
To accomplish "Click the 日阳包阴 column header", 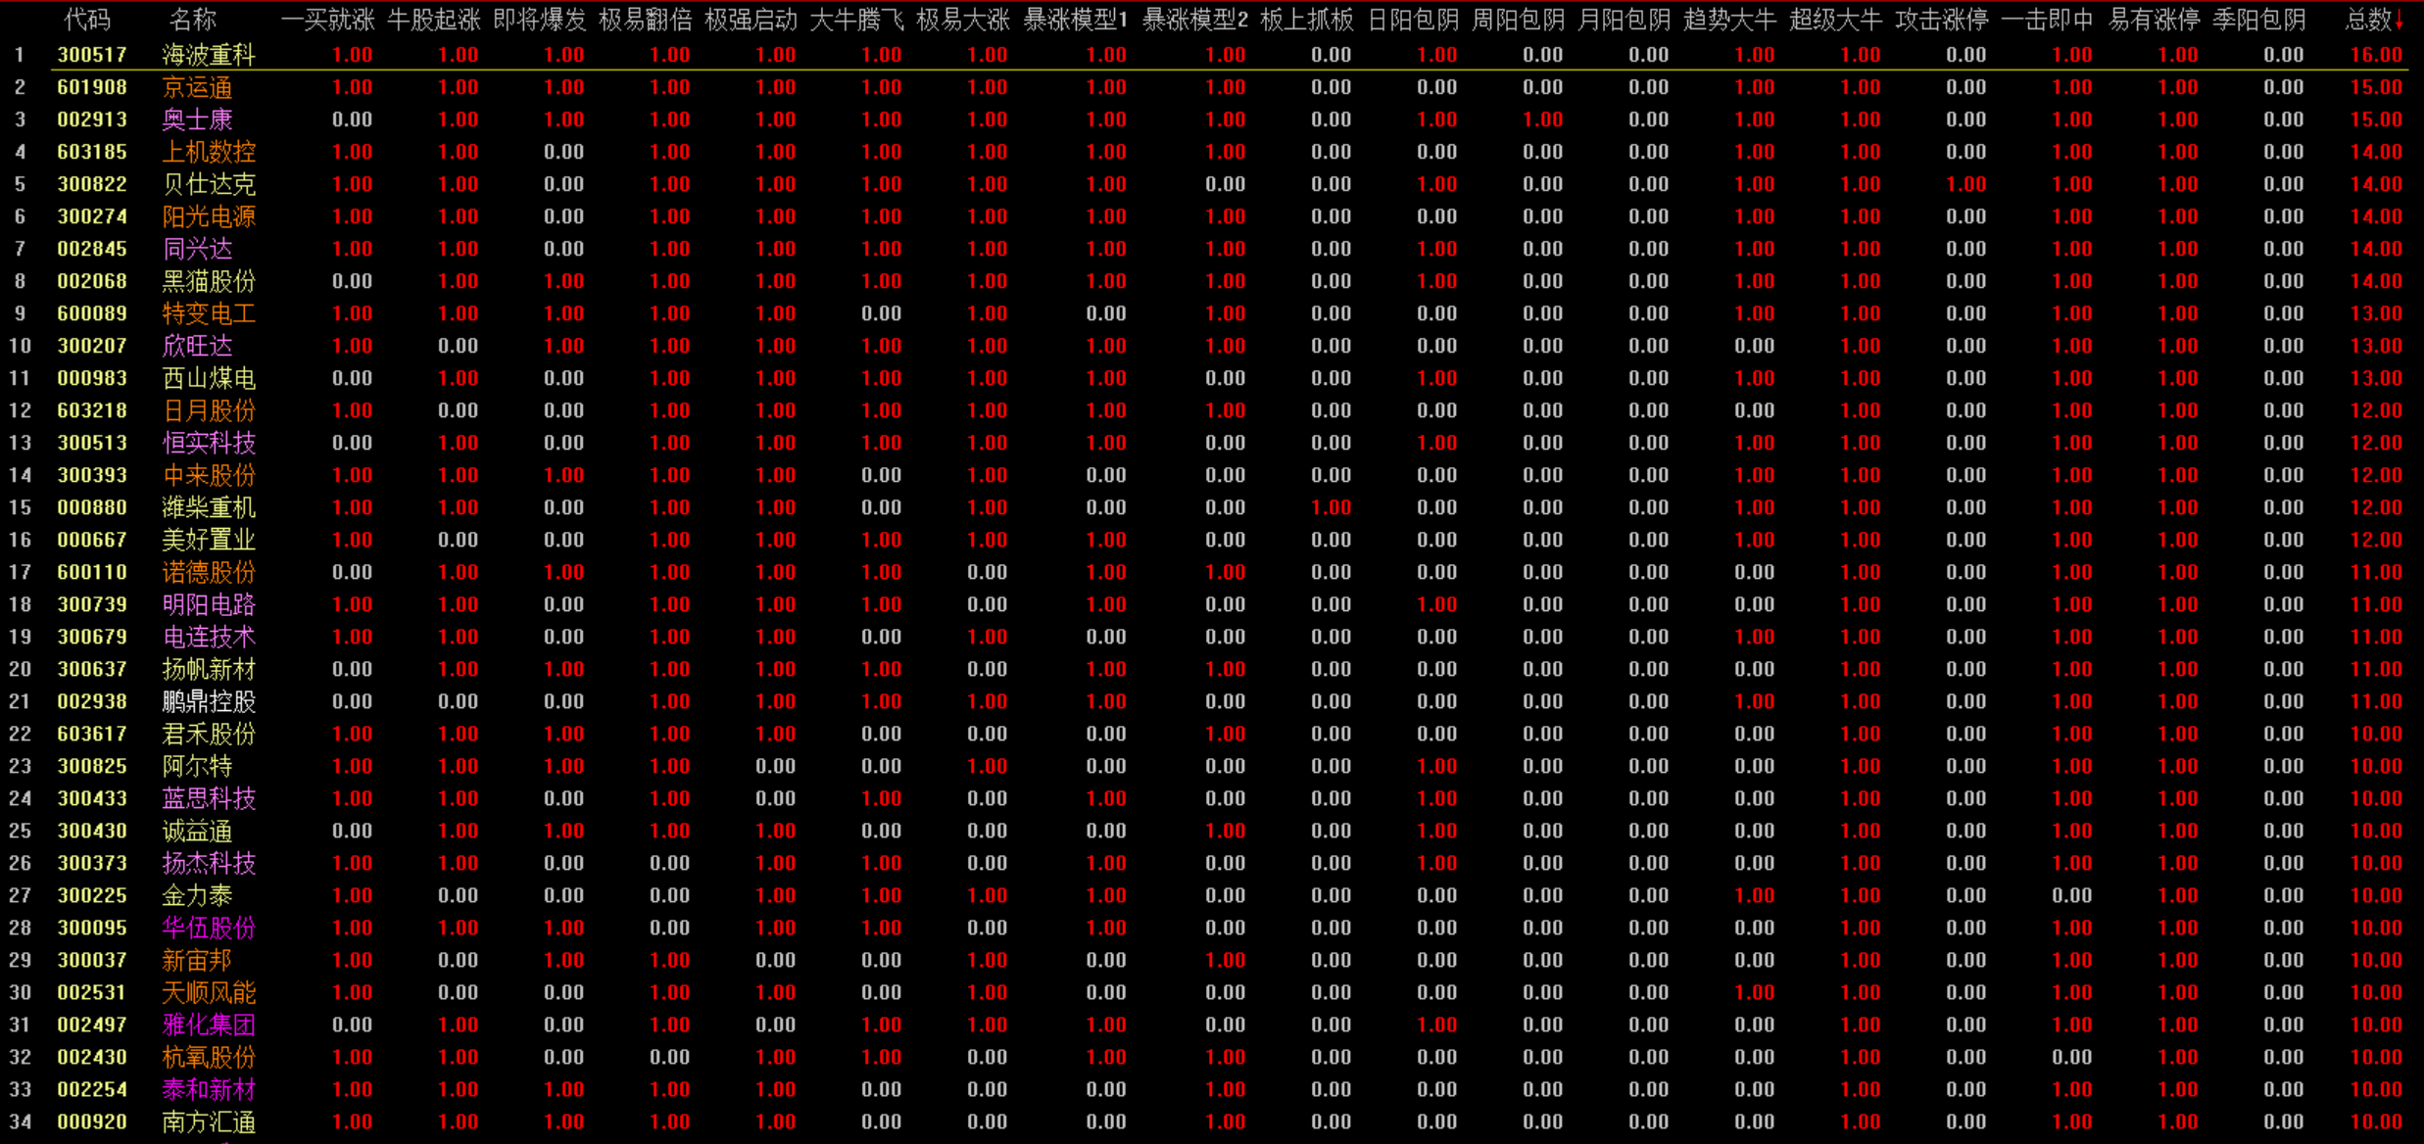I will pos(1412,20).
